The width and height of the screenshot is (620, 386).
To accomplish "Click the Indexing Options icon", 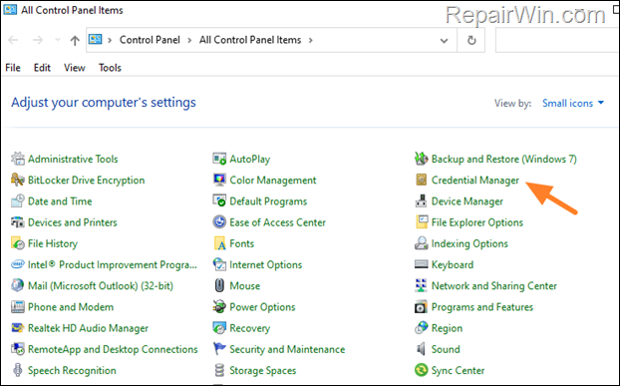I will pyautogui.click(x=421, y=243).
